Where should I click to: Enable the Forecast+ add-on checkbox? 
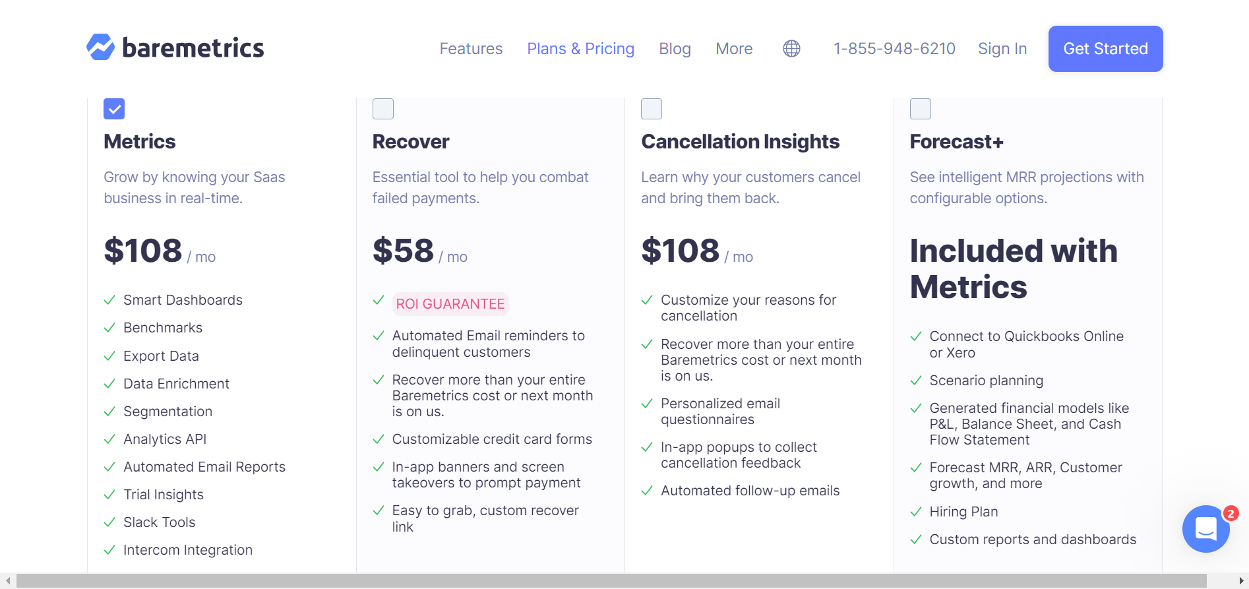(x=921, y=109)
